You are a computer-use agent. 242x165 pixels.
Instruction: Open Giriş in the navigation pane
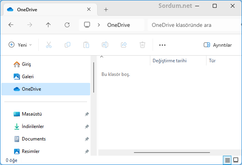pos(46,64)
